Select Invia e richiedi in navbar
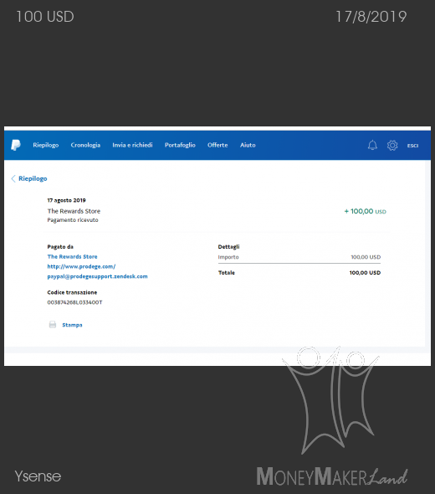 tap(132, 145)
